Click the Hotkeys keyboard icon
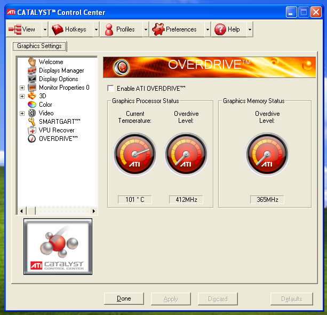 coord(58,30)
